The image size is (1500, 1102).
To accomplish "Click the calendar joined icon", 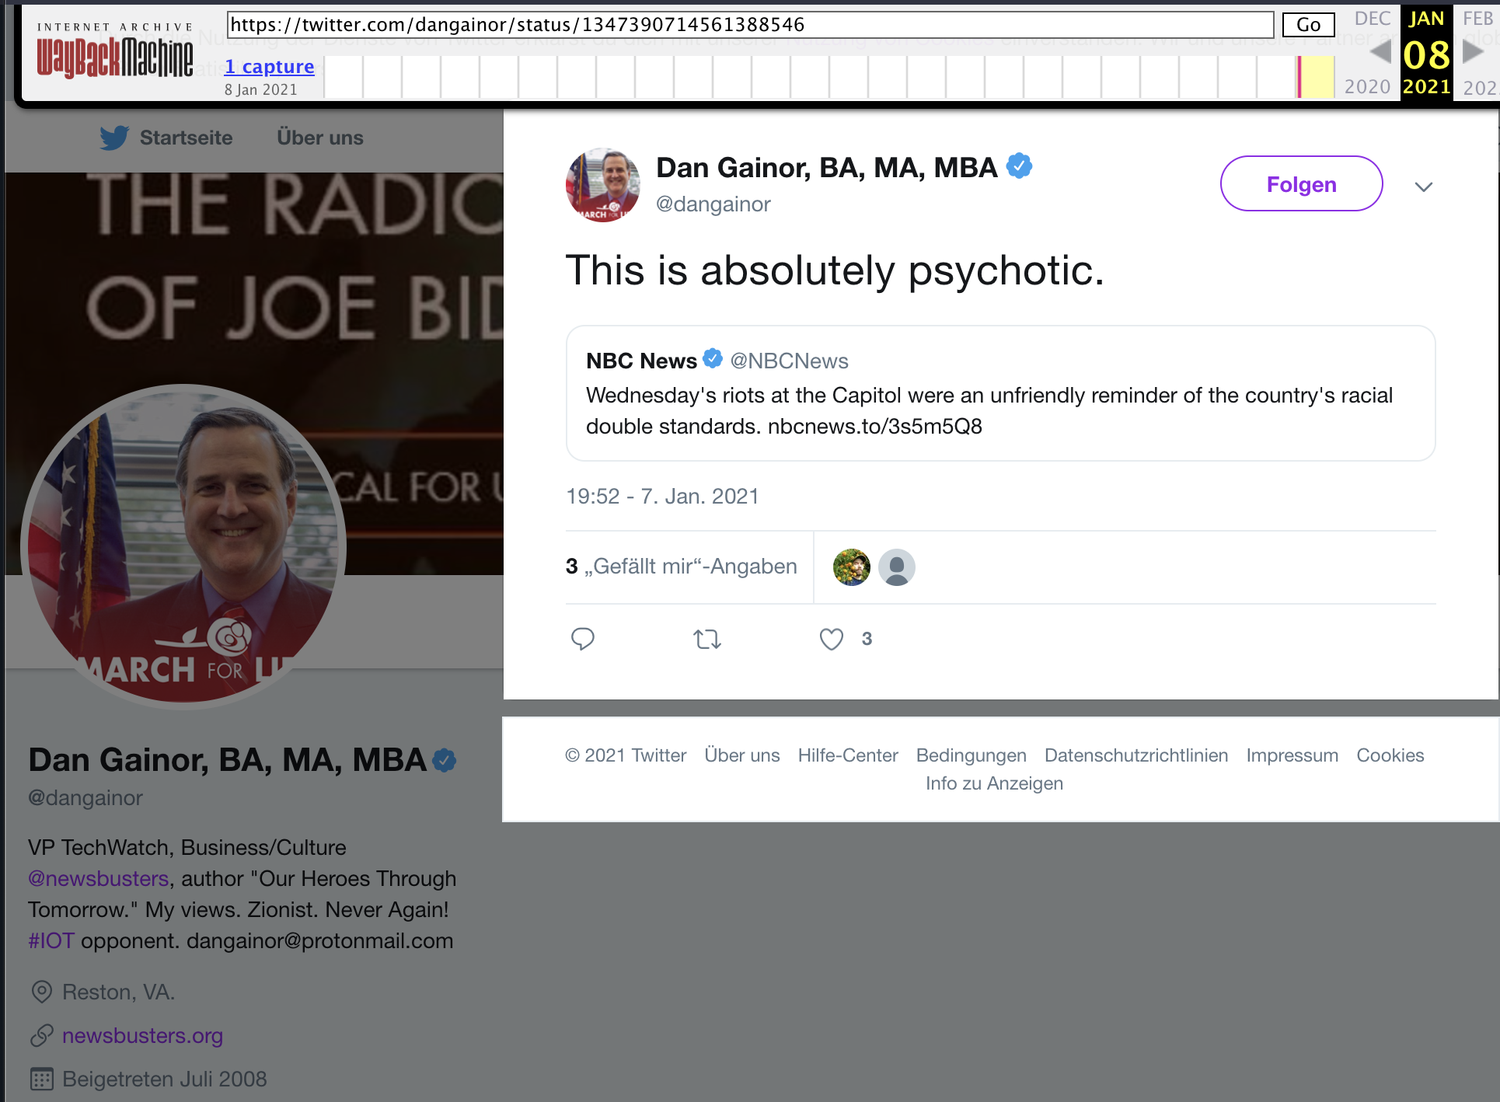I will click(x=41, y=1079).
